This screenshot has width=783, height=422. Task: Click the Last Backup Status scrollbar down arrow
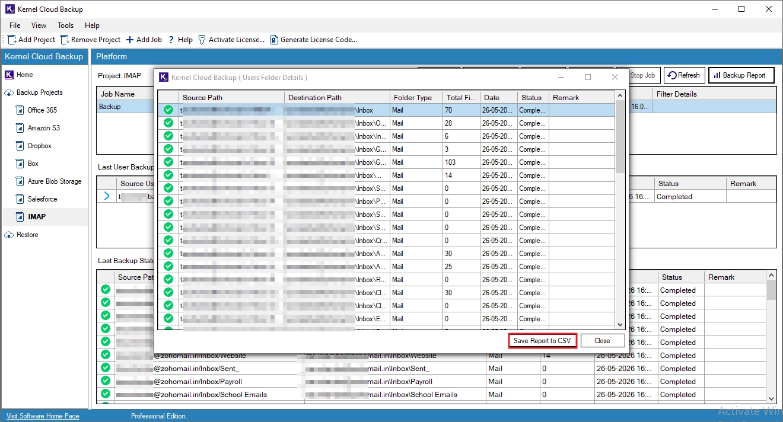tap(771, 399)
